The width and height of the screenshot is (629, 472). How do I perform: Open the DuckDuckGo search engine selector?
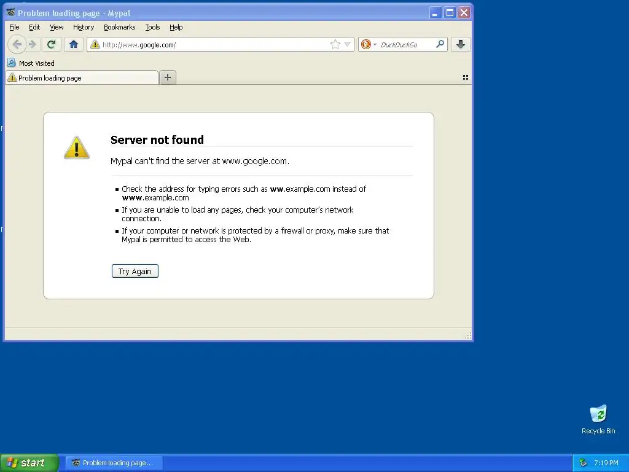coord(369,44)
